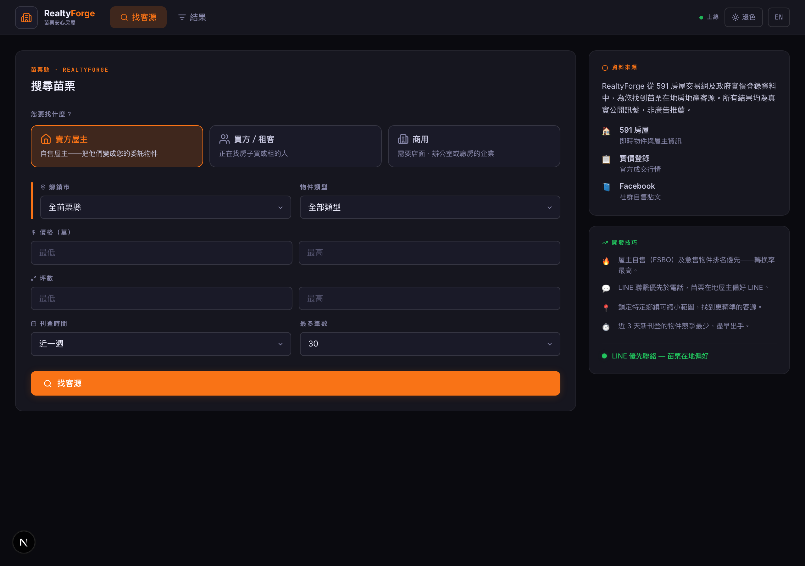This screenshot has height=566, width=805.
Task: Focus the 價格 最低 input field
Action: tap(161, 253)
